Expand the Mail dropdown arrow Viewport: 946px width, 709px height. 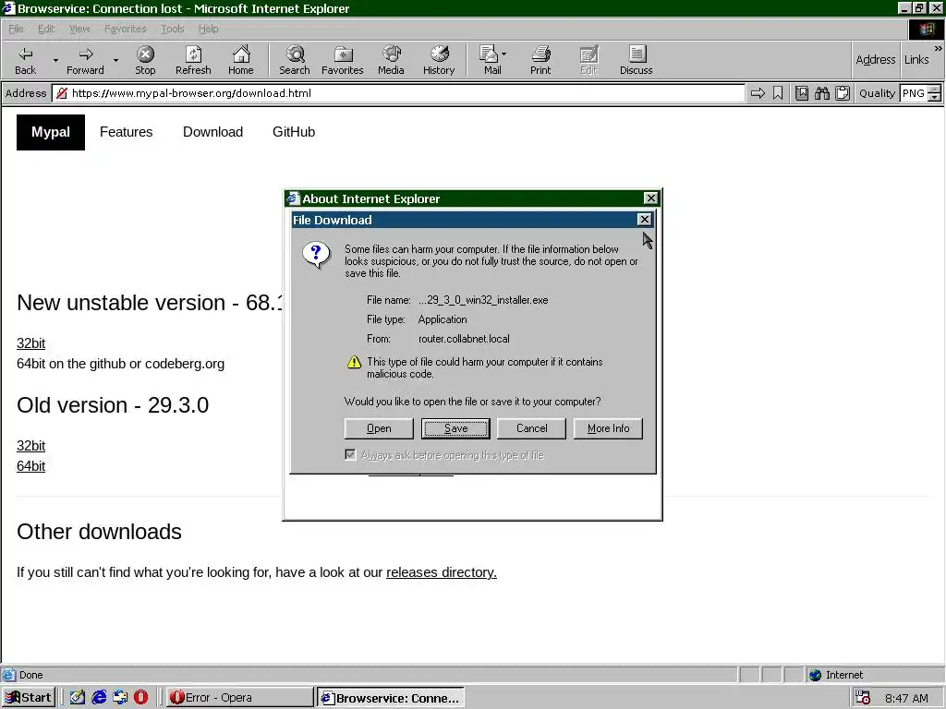coord(504,54)
